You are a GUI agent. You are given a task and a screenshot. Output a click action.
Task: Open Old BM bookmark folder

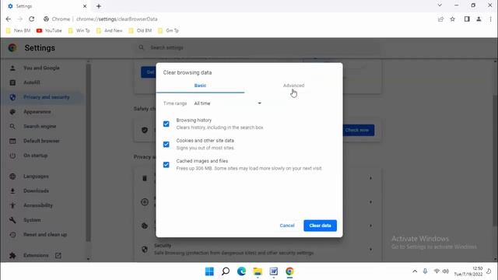[x=140, y=30]
